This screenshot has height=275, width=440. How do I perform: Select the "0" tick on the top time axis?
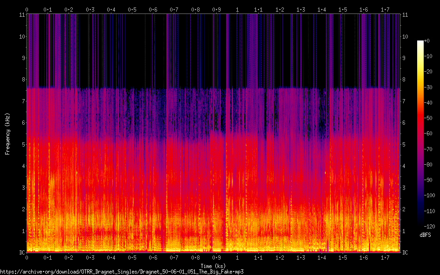(27, 9)
